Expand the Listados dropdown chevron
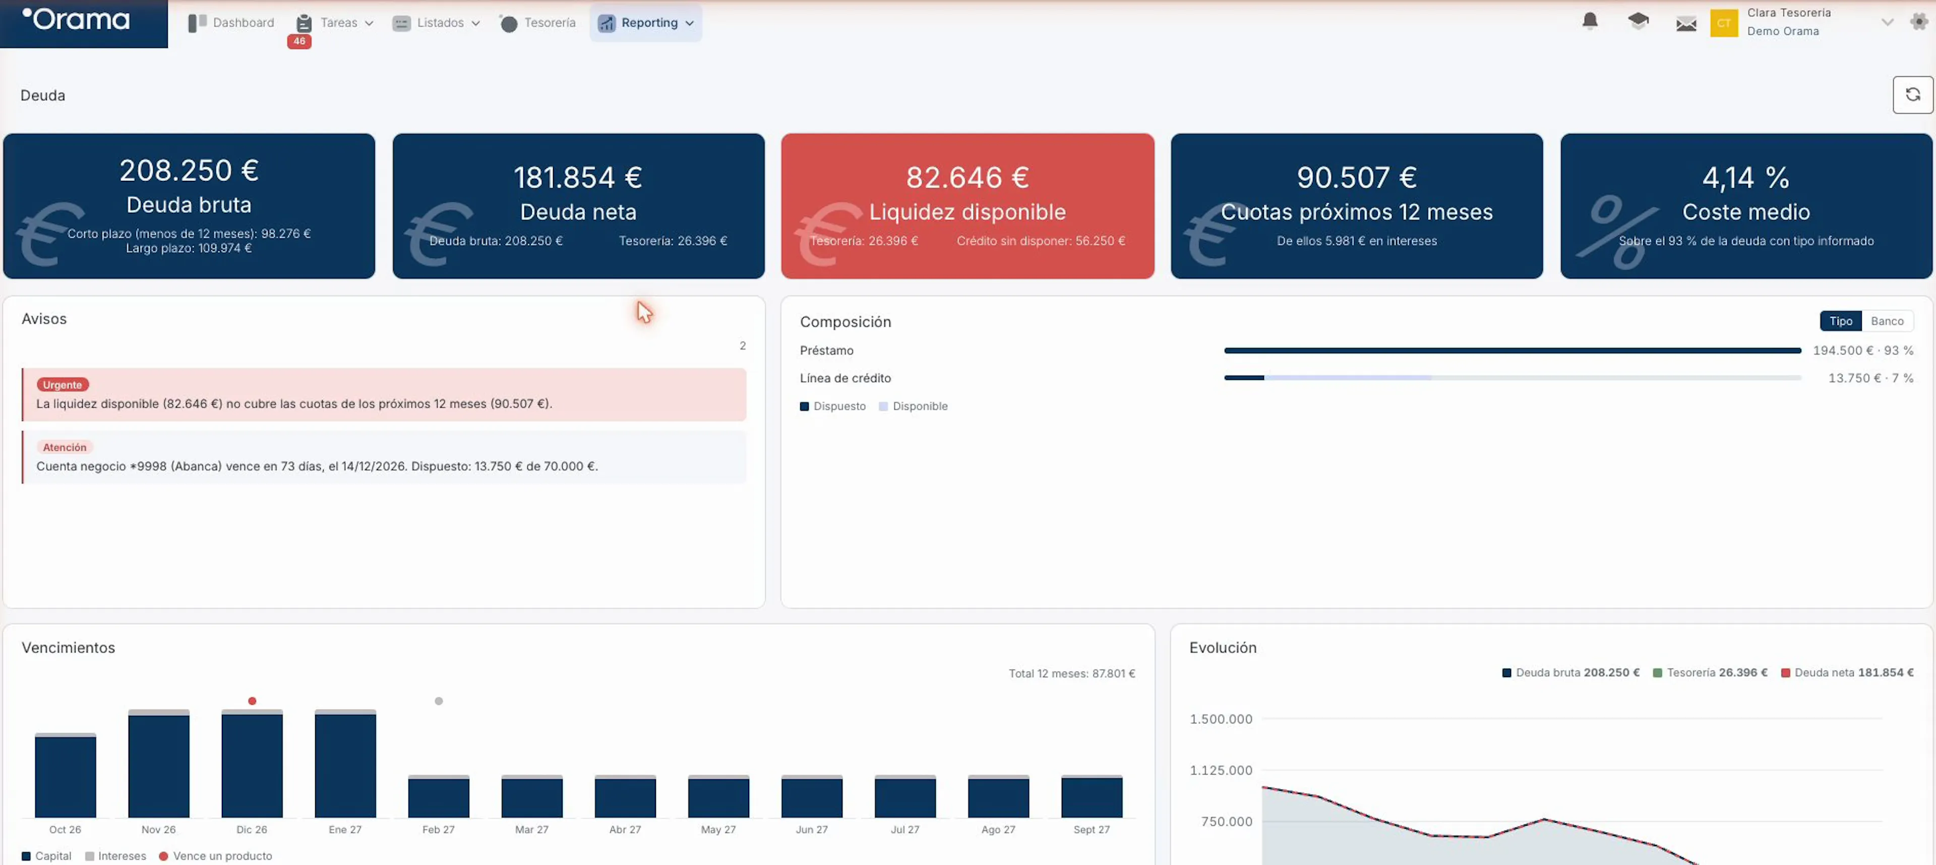The image size is (1936, 865). 476,23
